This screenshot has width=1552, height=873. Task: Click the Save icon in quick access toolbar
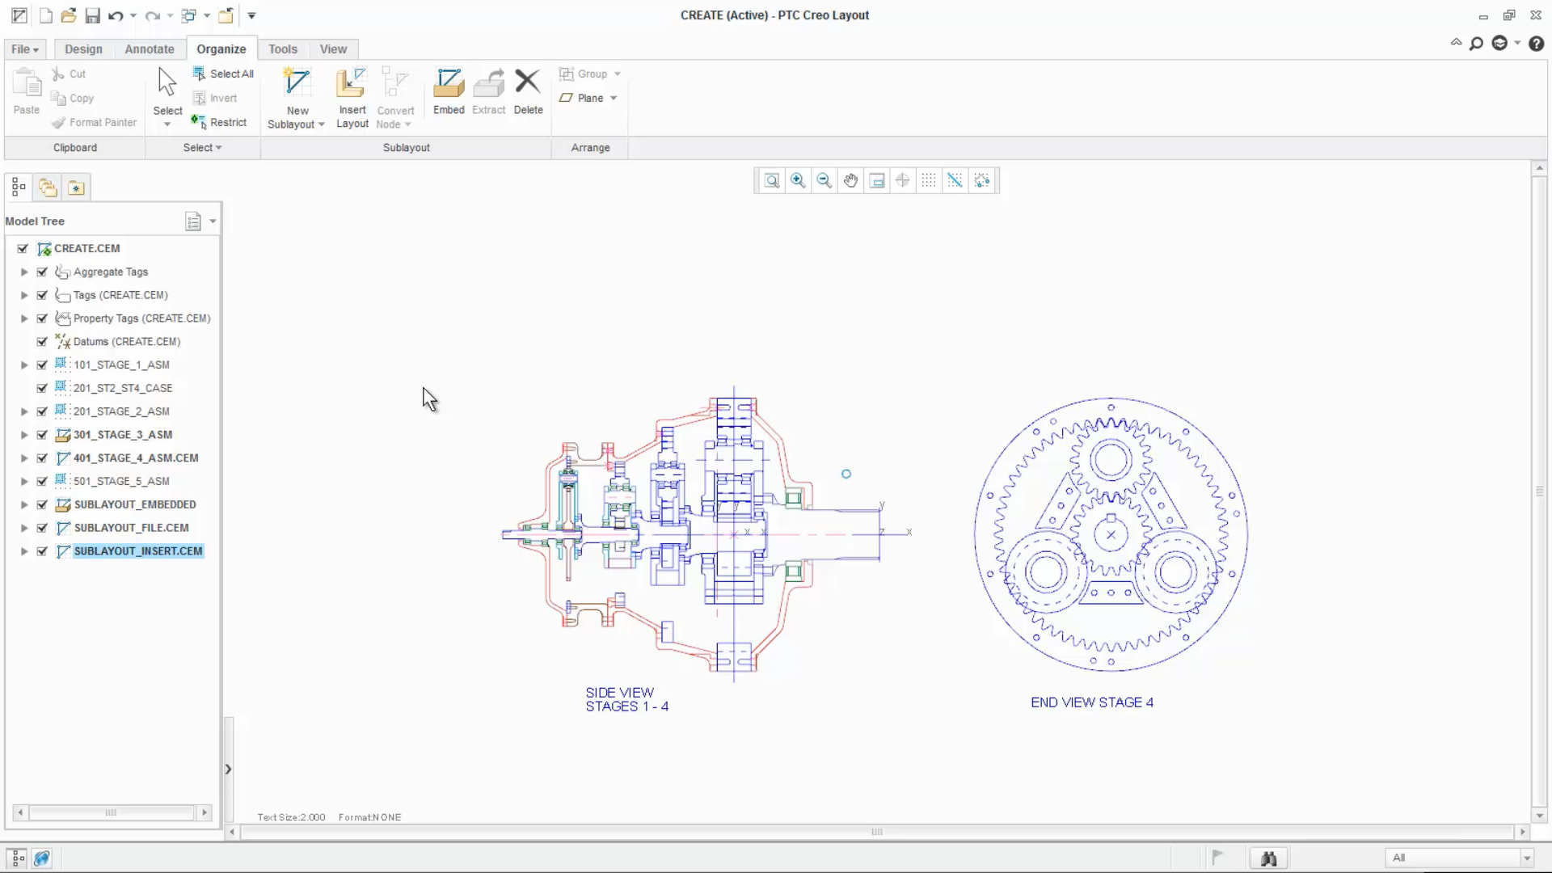(x=92, y=15)
